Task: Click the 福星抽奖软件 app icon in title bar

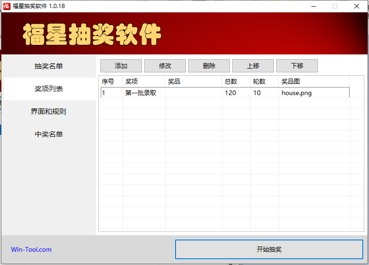Action: click(x=7, y=6)
